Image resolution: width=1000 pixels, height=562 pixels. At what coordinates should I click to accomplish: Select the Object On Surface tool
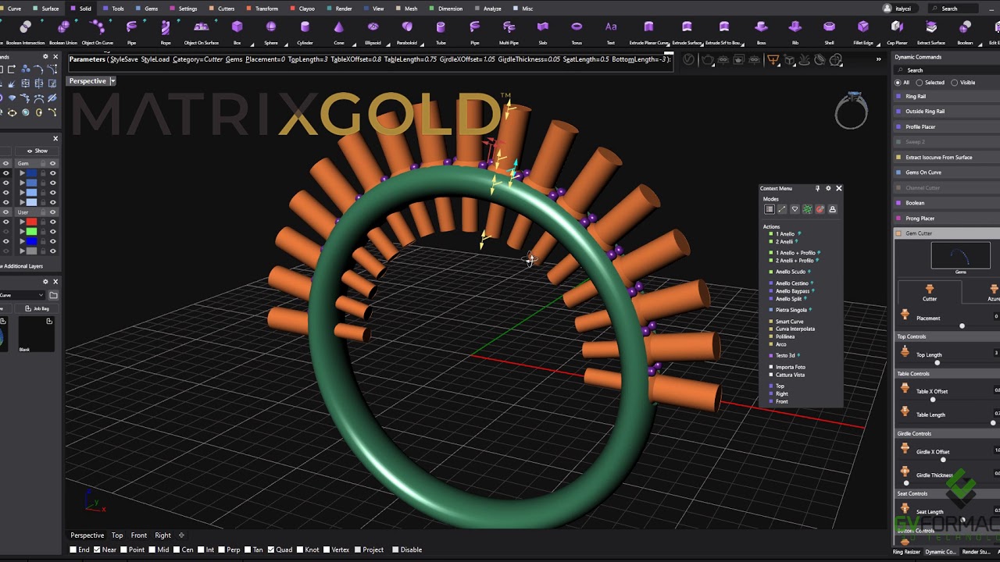click(x=202, y=32)
